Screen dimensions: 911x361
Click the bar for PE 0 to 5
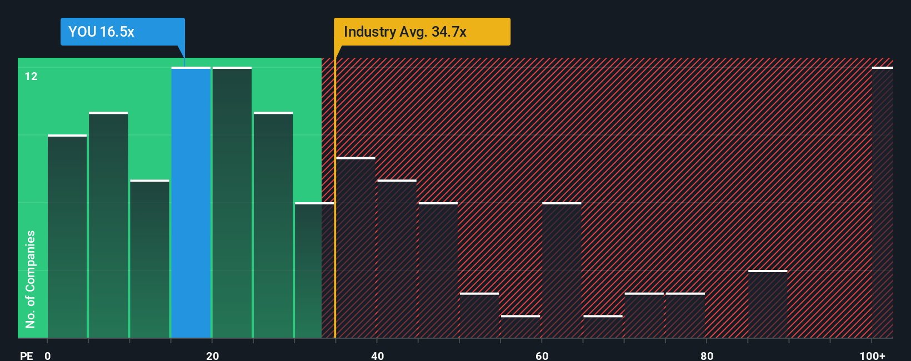[67, 236]
